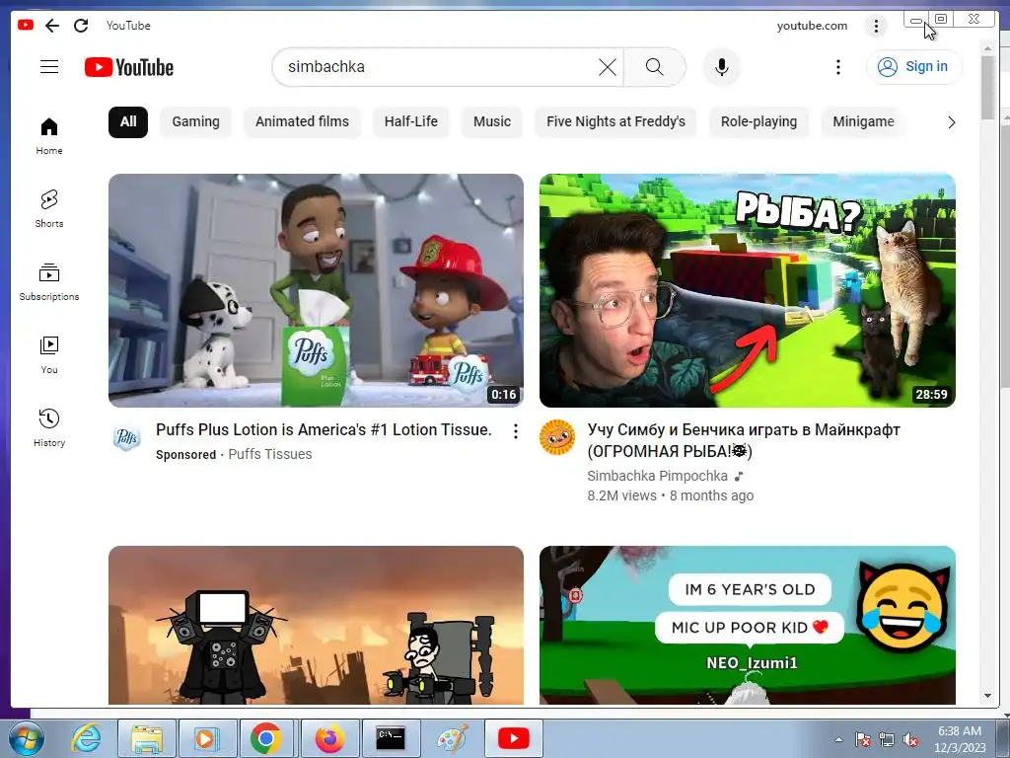Open YouTube settings three-dot menu
1010x758 pixels.
click(837, 67)
